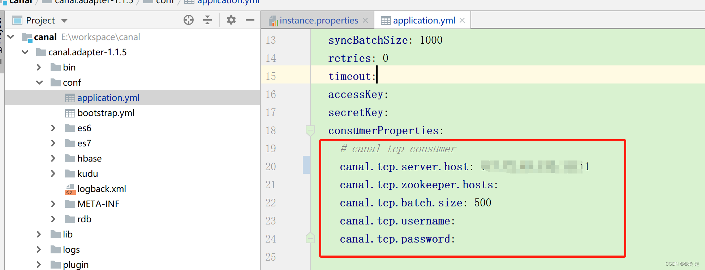Click application.yml in the breadcrumb path
This screenshot has width=705, height=270.
(x=228, y=2)
